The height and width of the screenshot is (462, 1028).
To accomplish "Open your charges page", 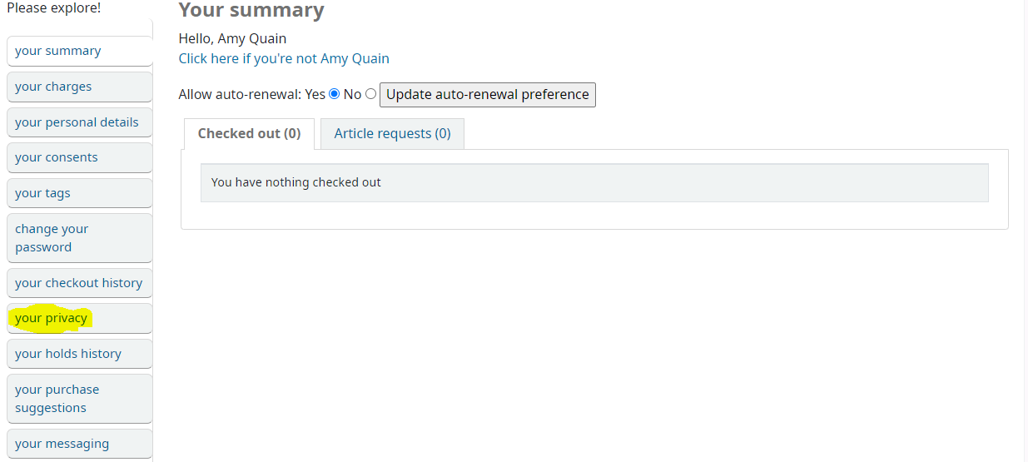I will 80,87.
